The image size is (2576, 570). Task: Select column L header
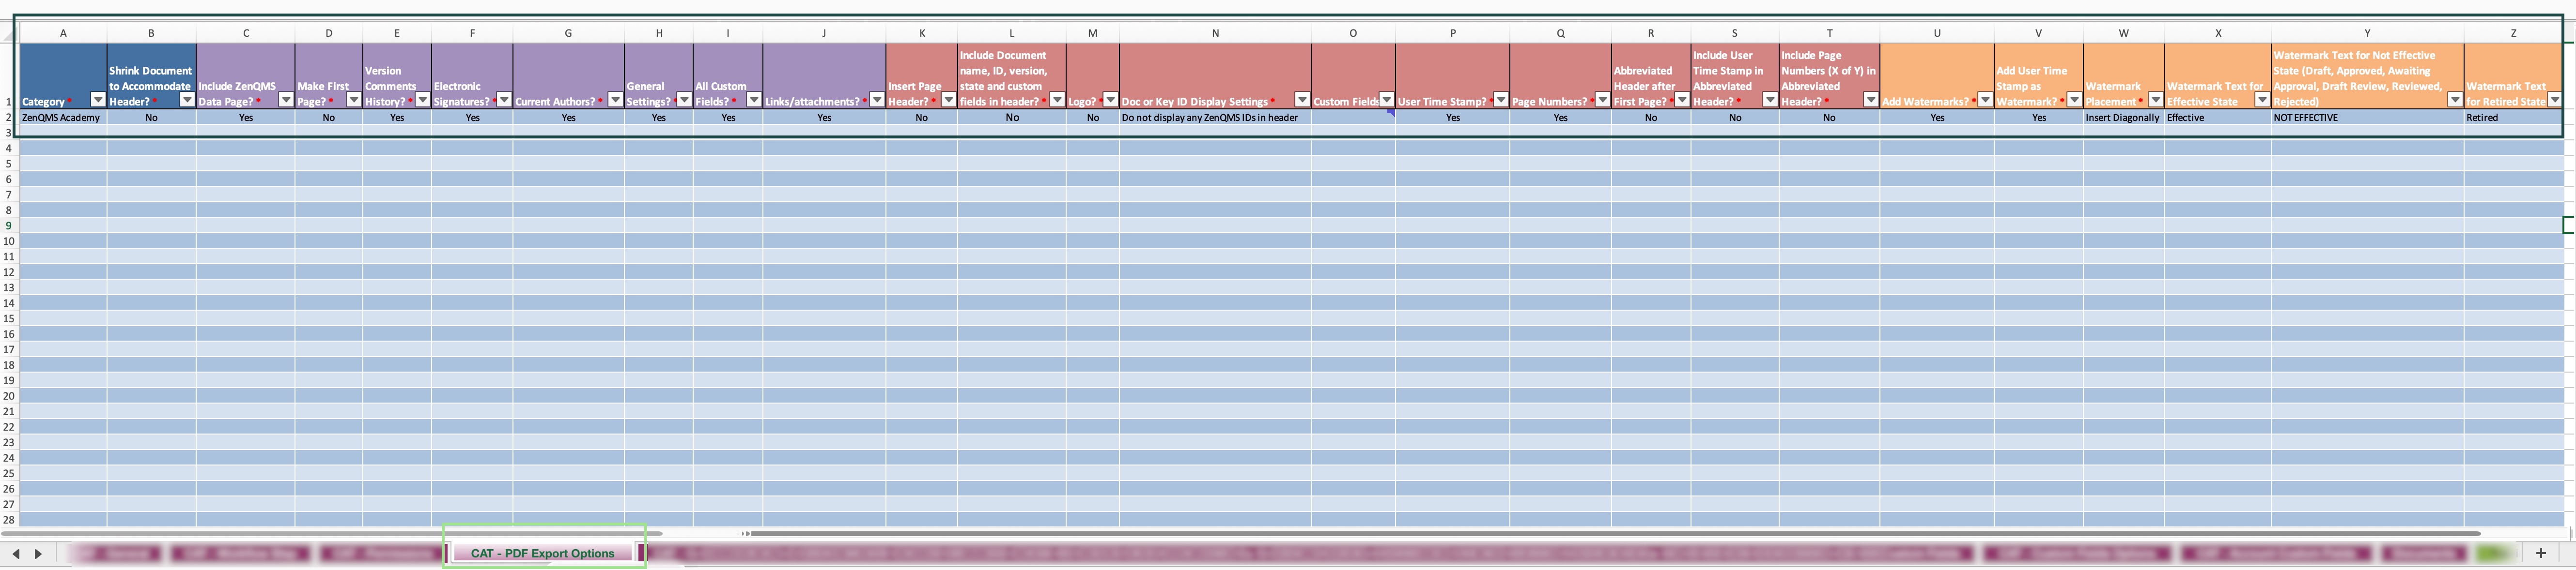(1011, 33)
